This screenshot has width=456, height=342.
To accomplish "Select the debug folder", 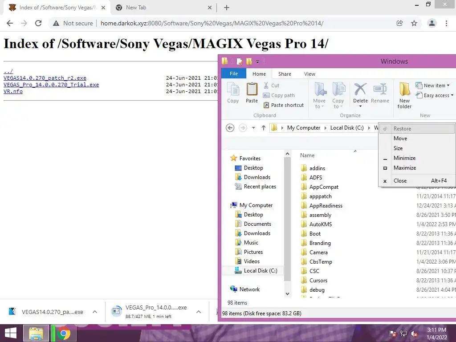I will point(317,289).
